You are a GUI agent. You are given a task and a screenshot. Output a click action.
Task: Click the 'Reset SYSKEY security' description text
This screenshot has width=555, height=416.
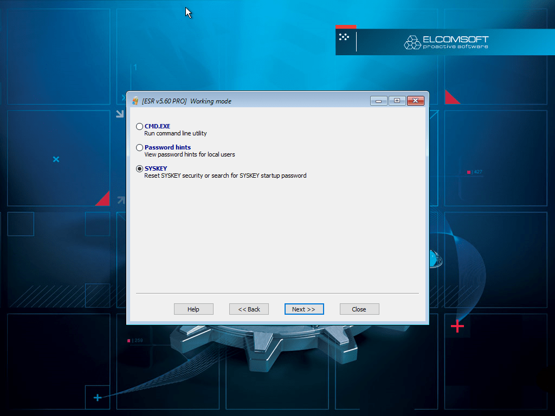pyautogui.click(x=225, y=176)
